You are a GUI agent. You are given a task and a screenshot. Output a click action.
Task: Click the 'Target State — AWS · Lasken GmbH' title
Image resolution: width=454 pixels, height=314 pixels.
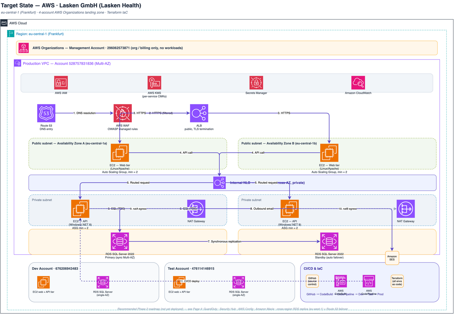coord(71,5)
